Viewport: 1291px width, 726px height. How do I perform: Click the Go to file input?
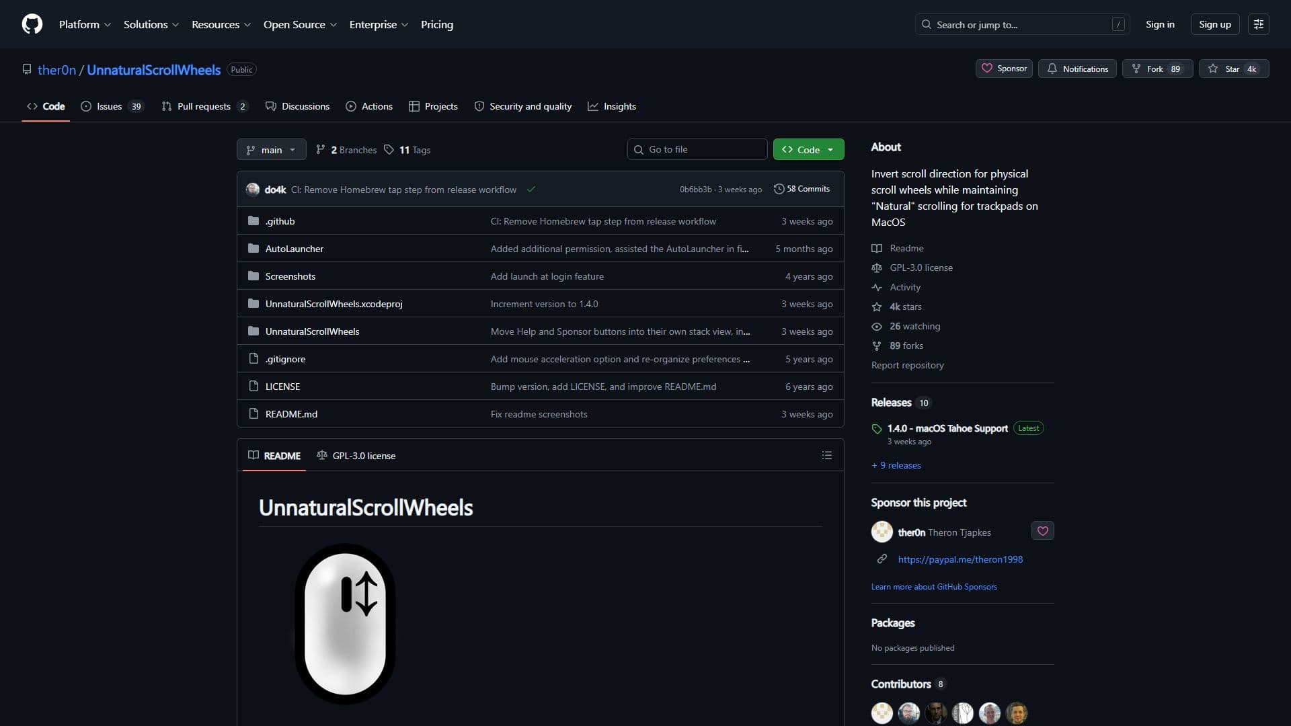[x=697, y=149]
